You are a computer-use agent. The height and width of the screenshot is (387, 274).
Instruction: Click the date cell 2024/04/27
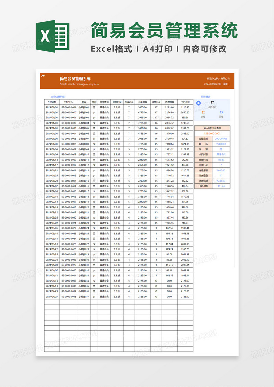click(52, 297)
